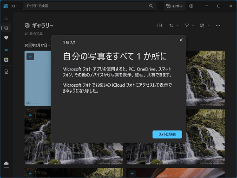Click the インポート import button

pos(175,6)
